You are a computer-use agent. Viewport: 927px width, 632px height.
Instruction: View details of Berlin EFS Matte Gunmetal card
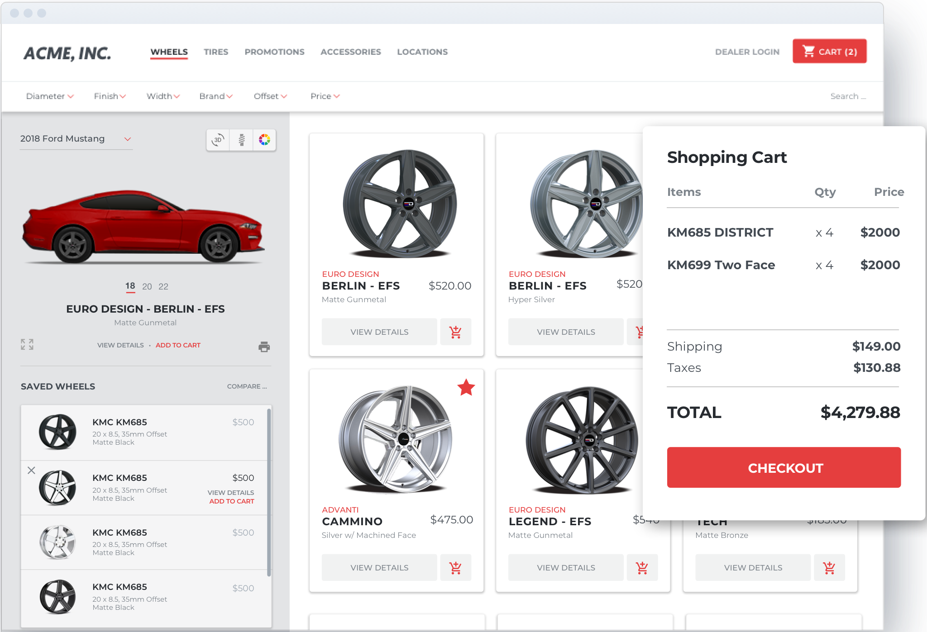click(379, 332)
